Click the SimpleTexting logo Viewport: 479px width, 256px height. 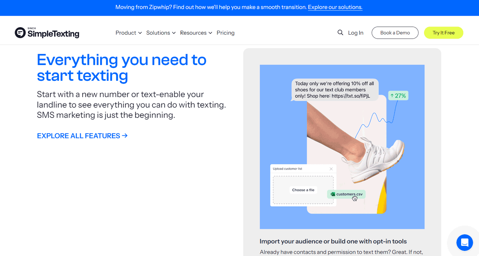(47, 33)
